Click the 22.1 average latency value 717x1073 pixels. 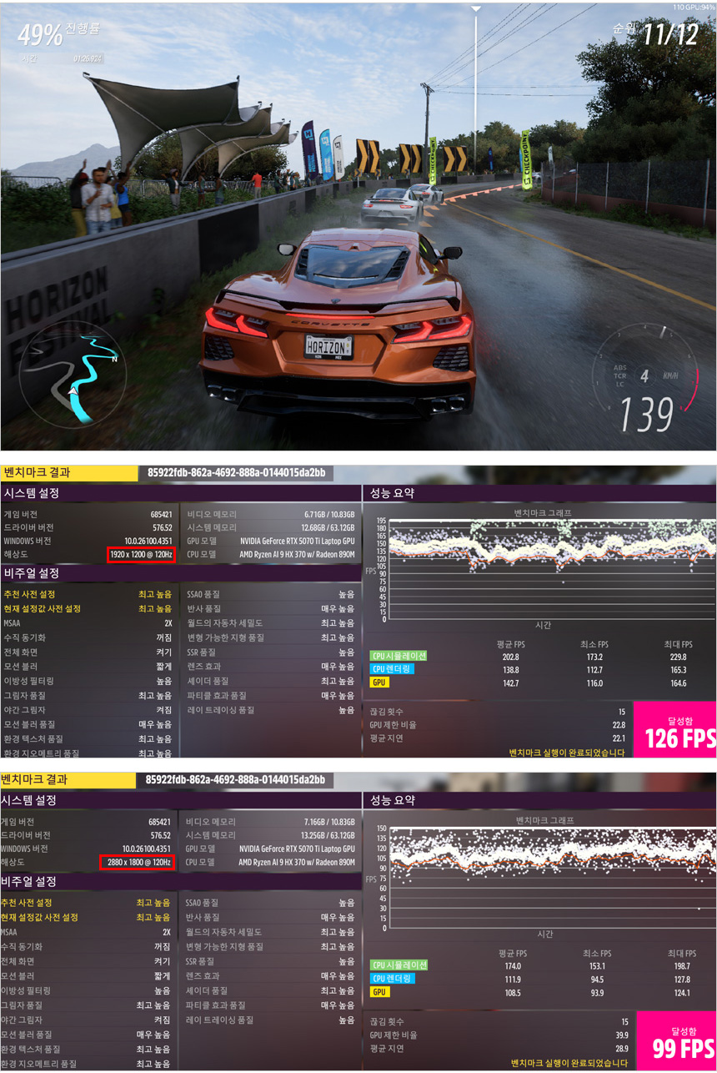[x=619, y=738]
